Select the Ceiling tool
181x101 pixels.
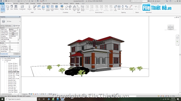tap(39, 8)
